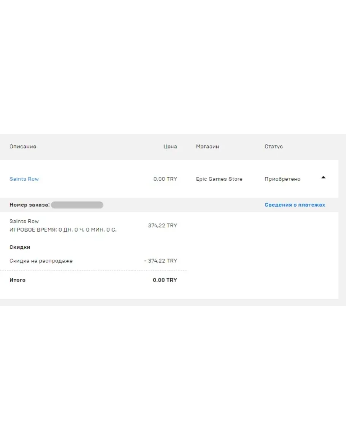This screenshot has height=440, width=346.
Task: Click the 0,00 TRY price in order row
Action: (x=165, y=179)
